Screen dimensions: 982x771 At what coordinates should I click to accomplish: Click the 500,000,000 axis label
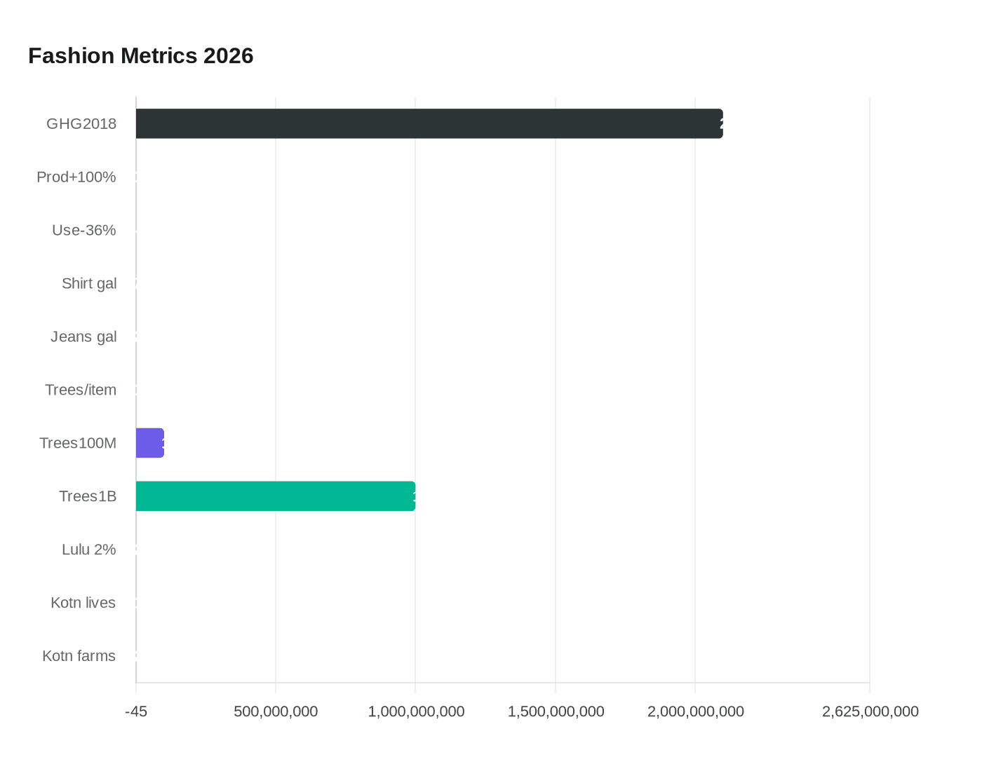[276, 711]
